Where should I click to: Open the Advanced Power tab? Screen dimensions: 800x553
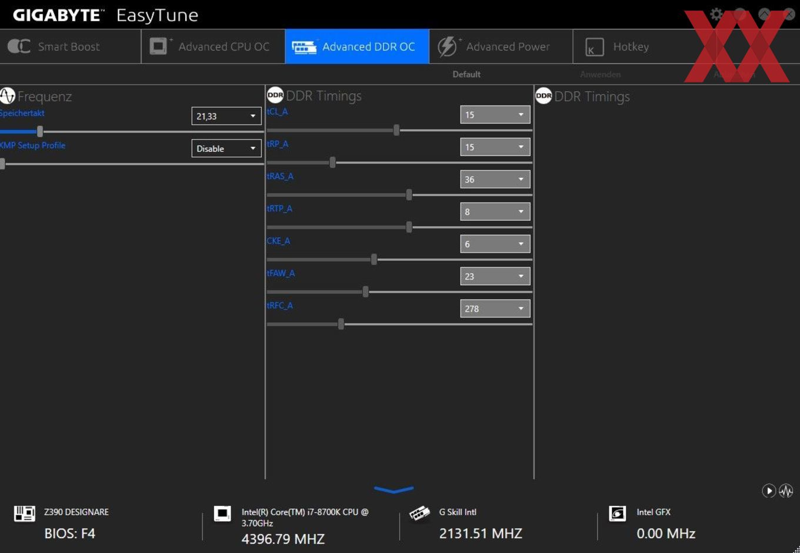(501, 47)
